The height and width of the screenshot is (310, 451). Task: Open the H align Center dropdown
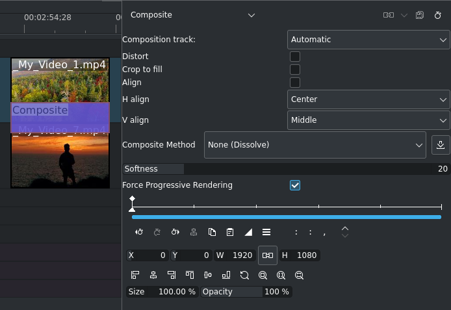click(368, 99)
